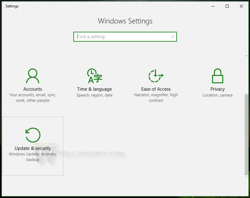Viewport: 250px width, 198px height.
Task: Select the Privacy category label
Action: [217, 89]
